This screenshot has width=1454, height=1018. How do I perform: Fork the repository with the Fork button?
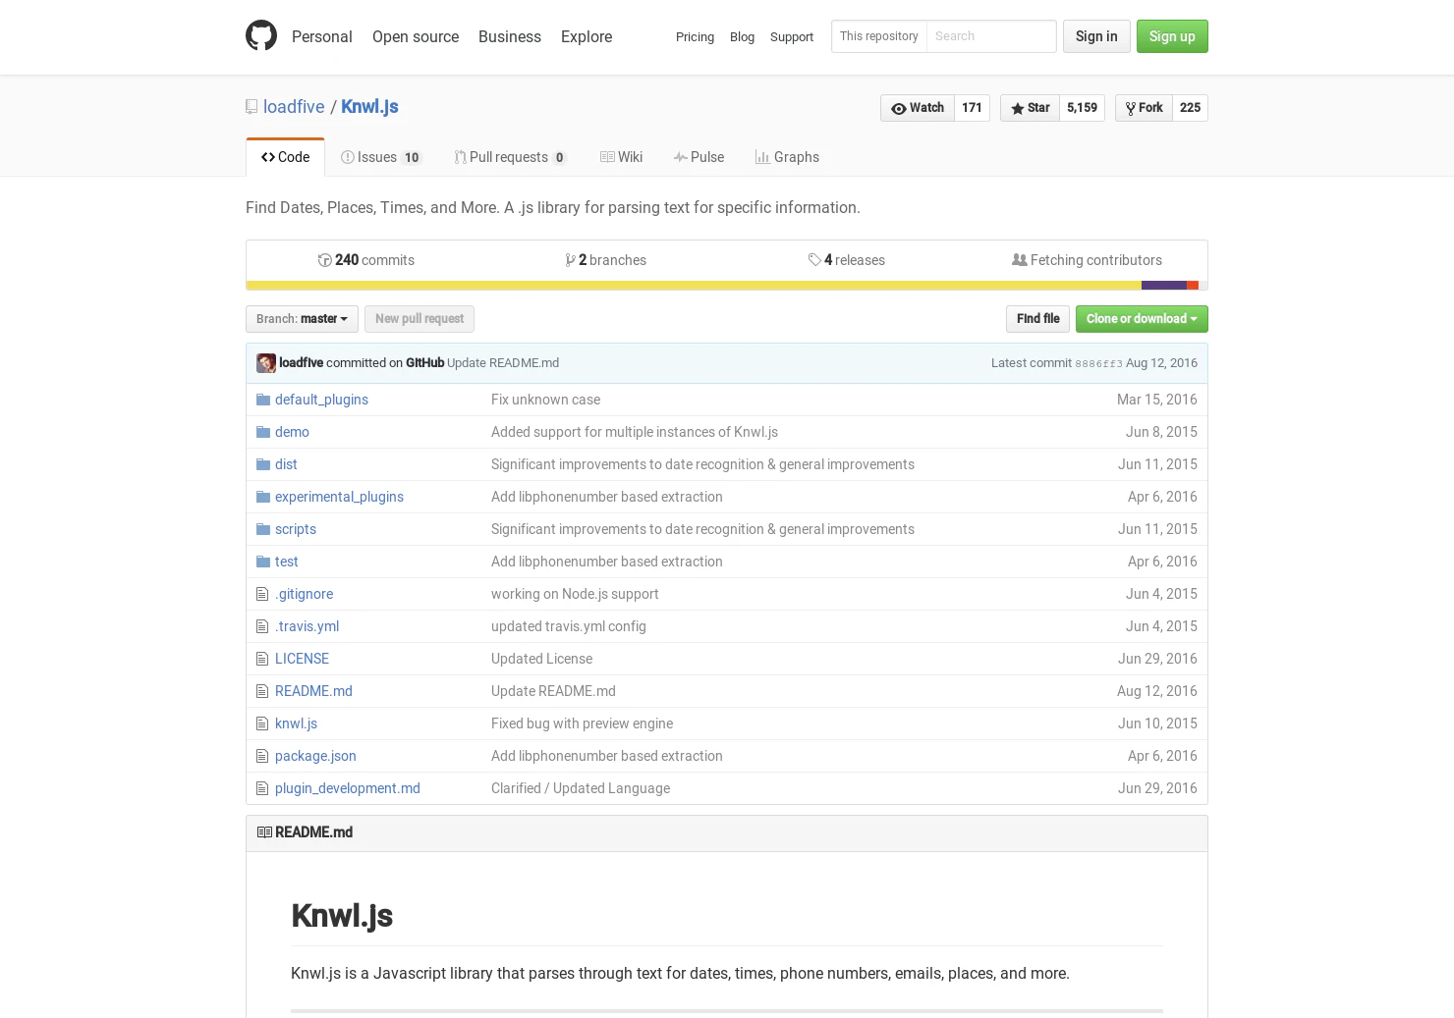click(x=1144, y=108)
